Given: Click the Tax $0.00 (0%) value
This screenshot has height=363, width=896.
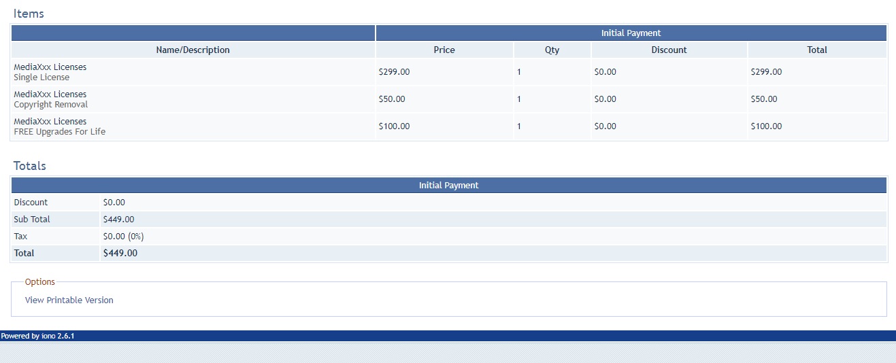Looking at the screenshot, I should click(x=123, y=237).
